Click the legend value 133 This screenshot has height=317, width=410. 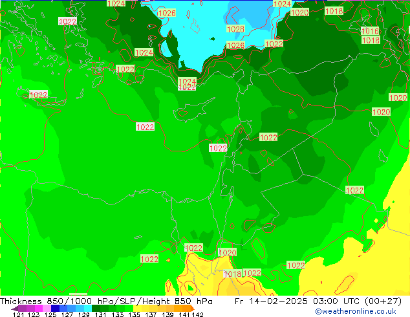[x=118, y=314]
